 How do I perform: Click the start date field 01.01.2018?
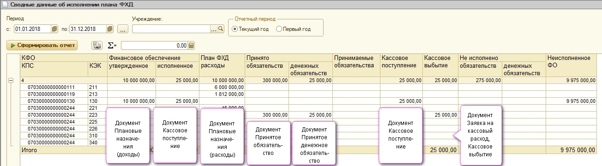(33, 29)
